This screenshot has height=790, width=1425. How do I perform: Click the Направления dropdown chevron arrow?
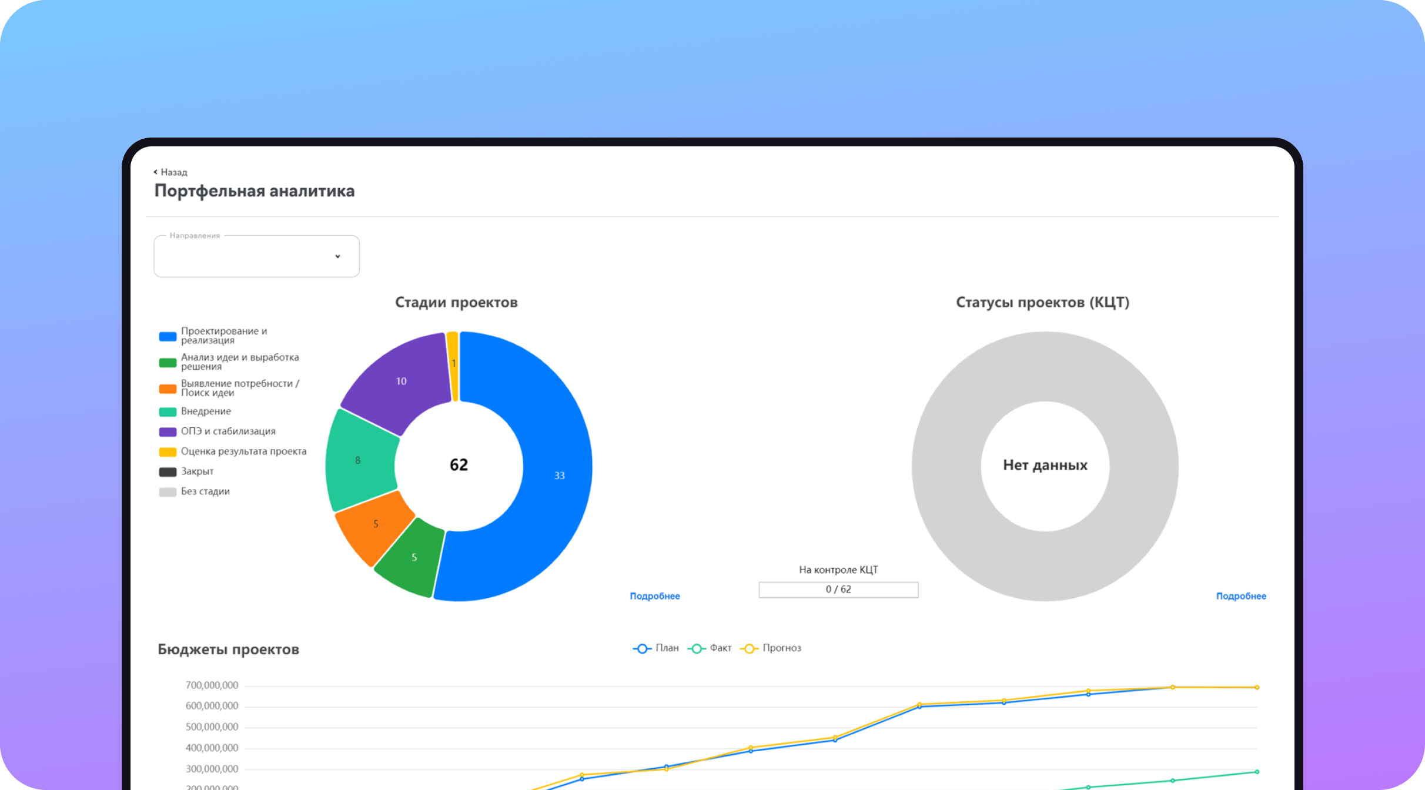[x=337, y=256]
